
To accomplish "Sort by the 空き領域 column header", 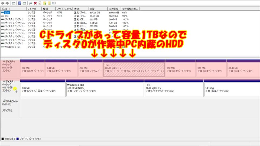I will (x=114, y=9).
